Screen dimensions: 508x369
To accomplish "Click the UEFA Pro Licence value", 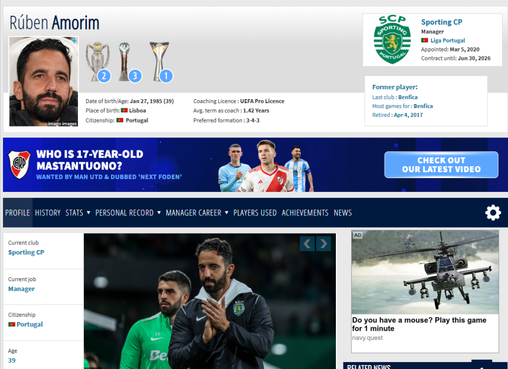I will (262, 101).
